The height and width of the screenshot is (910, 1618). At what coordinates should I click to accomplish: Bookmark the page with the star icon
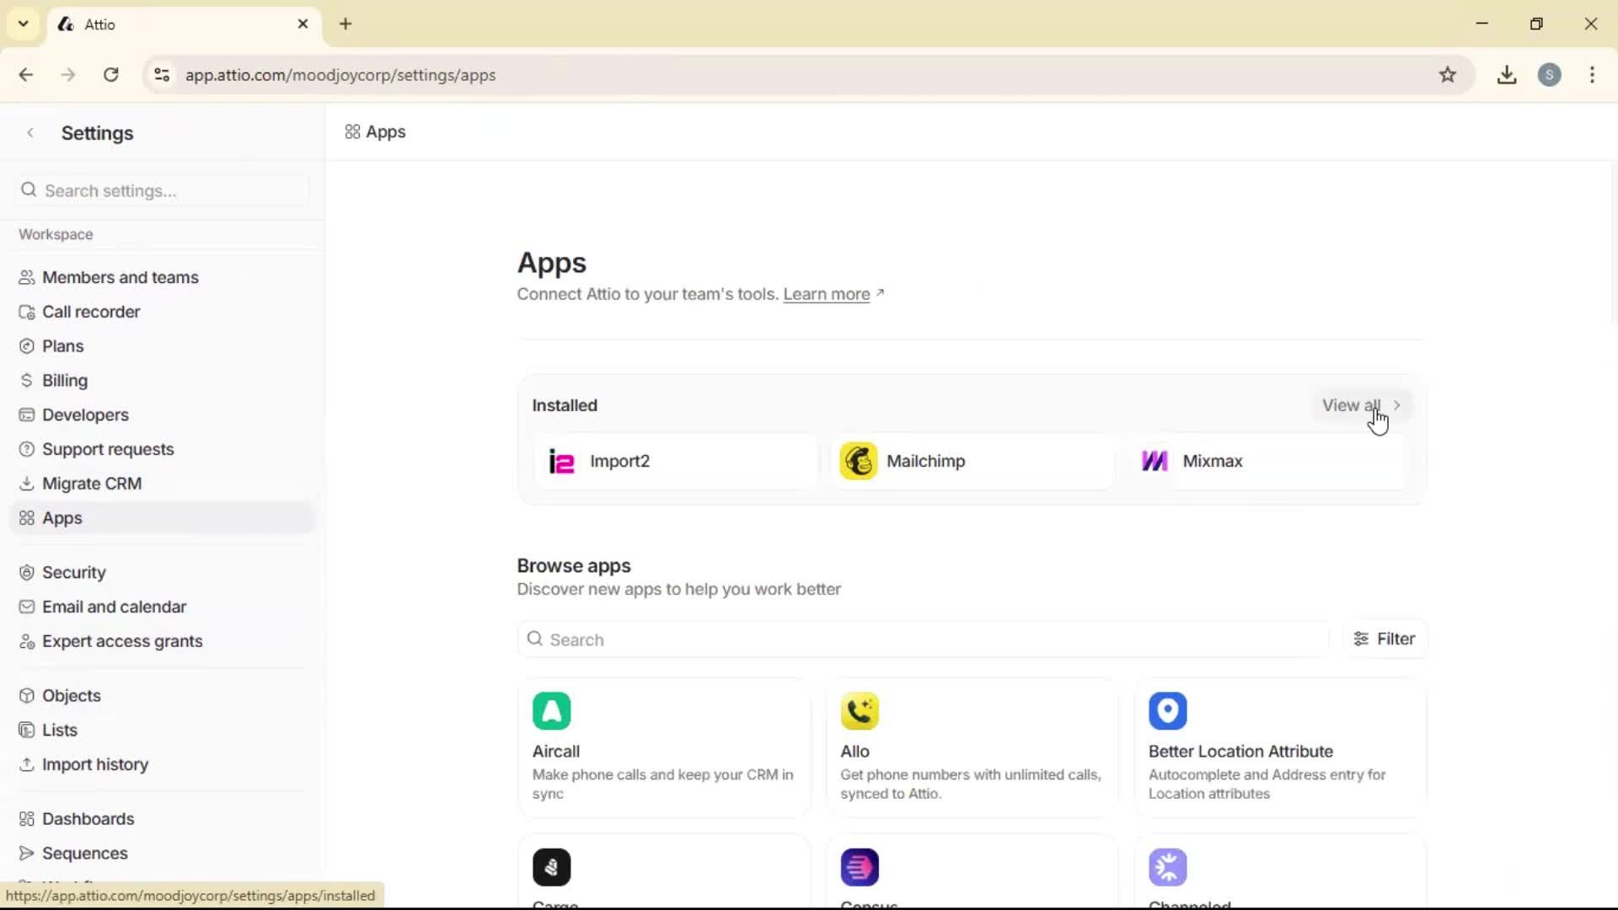coord(1449,74)
